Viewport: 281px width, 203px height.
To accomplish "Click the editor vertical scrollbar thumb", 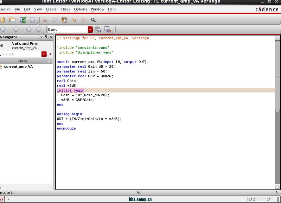I will [x=278, y=76].
